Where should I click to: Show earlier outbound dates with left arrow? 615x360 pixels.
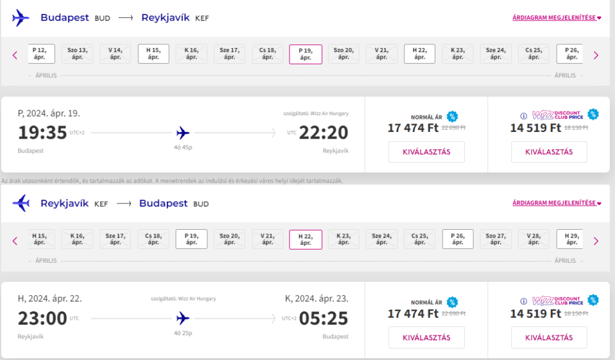coord(15,56)
